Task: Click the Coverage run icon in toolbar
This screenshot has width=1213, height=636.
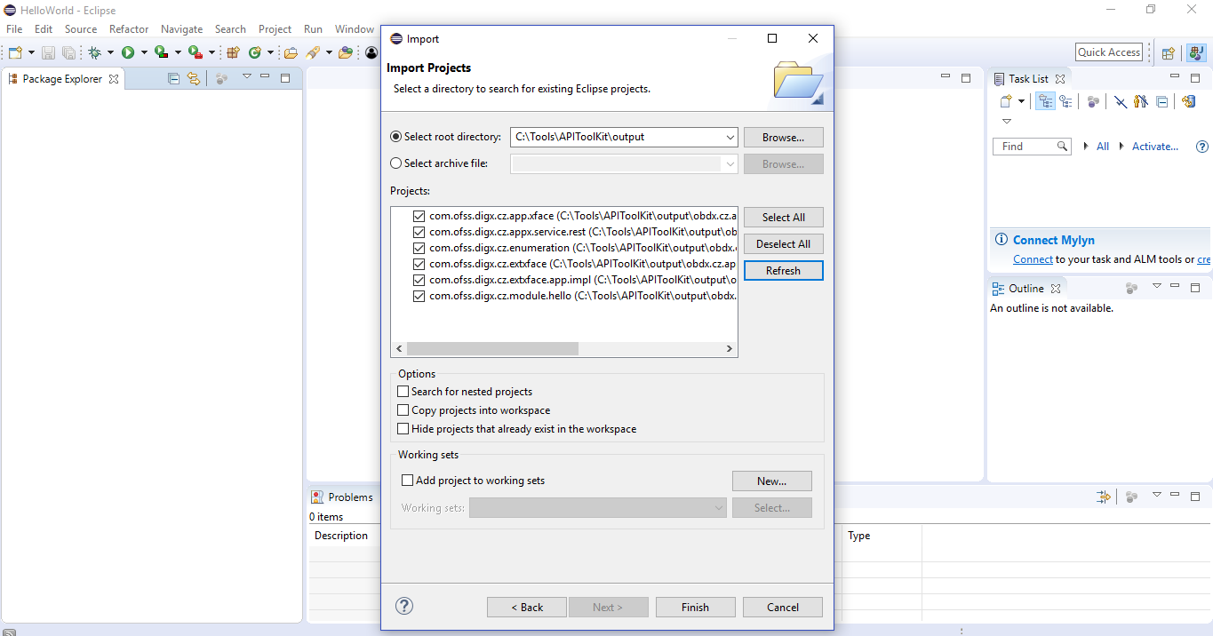Action: coord(162,53)
